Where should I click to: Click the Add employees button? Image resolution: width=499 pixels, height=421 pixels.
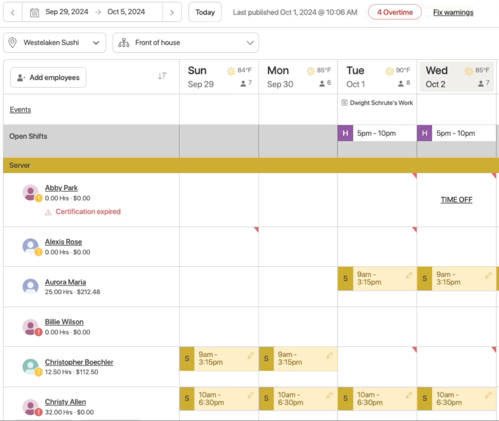point(48,77)
